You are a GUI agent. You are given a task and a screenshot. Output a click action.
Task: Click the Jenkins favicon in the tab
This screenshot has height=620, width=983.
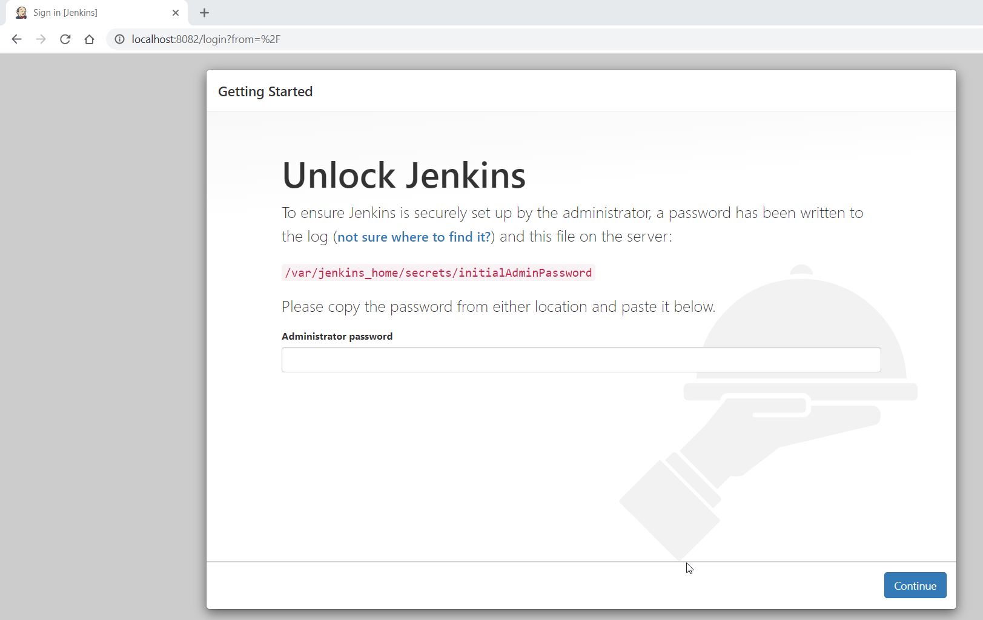[21, 13]
